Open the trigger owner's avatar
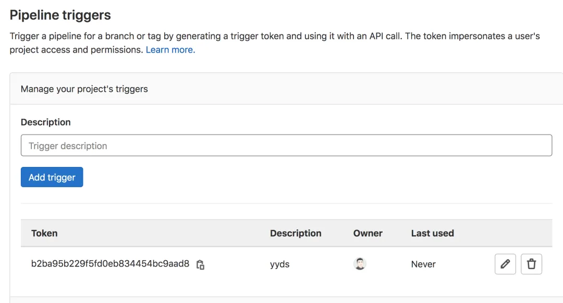The width and height of the screenshot is (563, 303). 360,264
